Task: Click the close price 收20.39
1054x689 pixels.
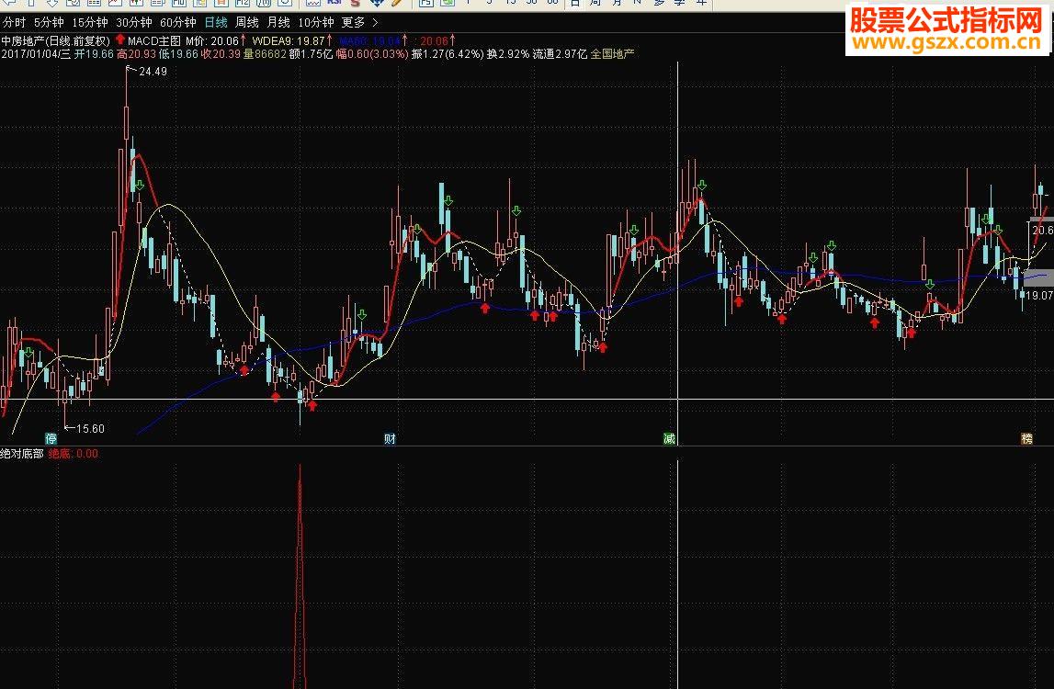Action: 221,54
